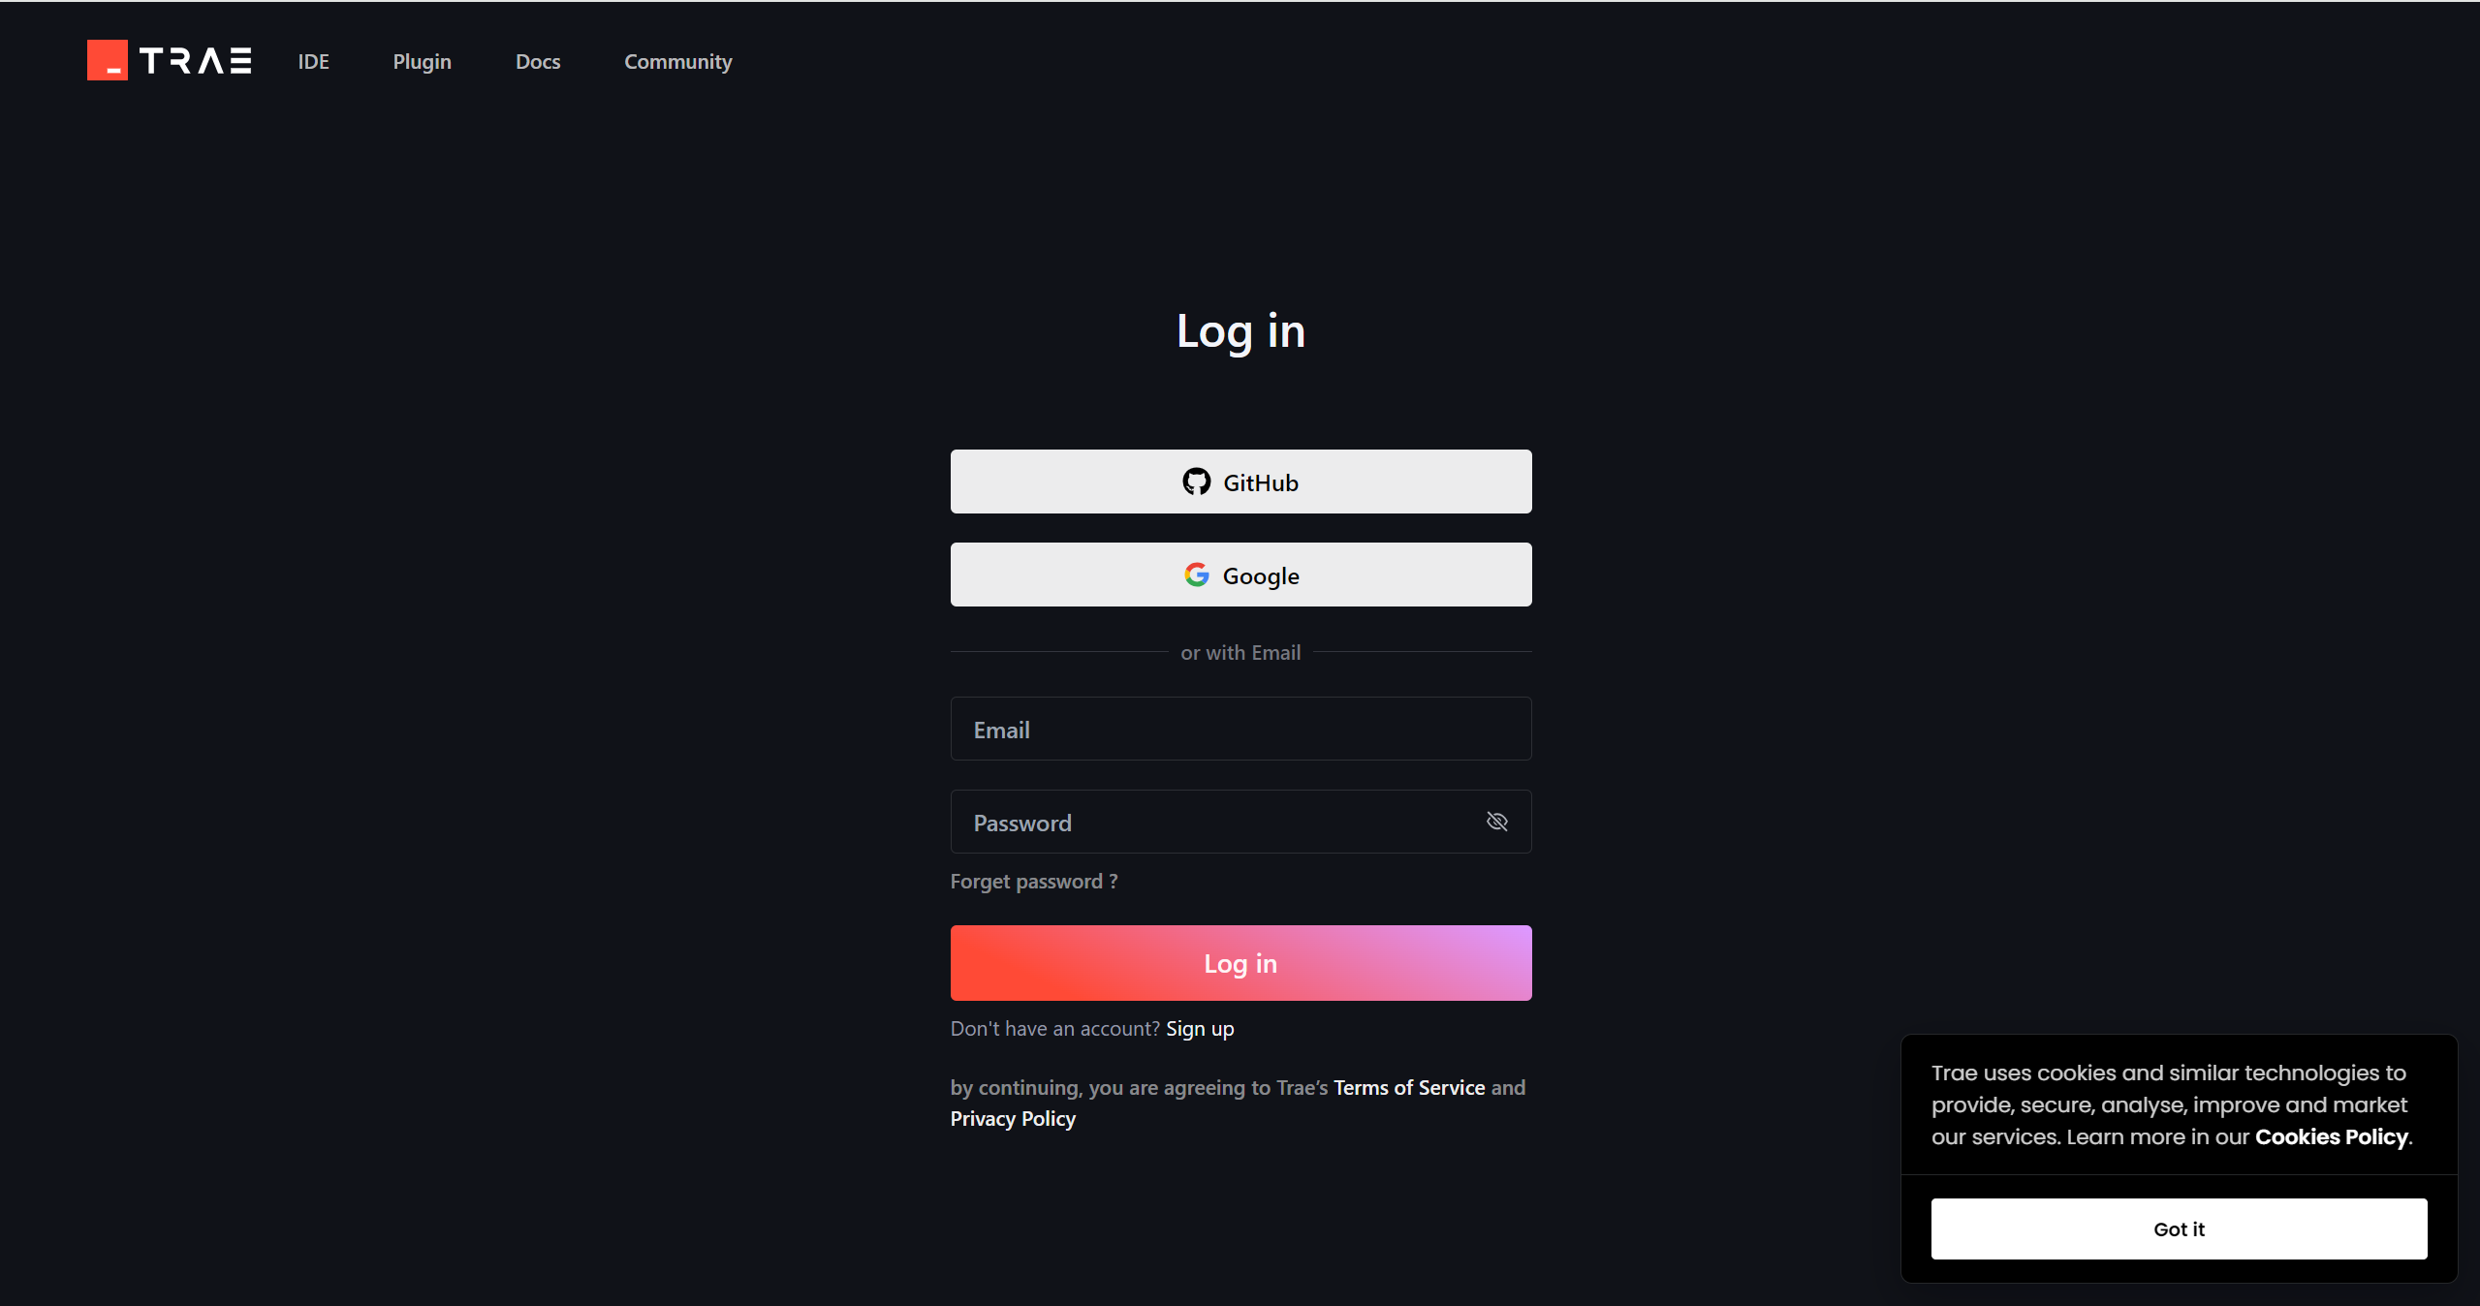Image resolution: width=2480 pixels, height=1306 pixels.
Task: Open the Plugin navigation item
Action: pos(422,61)
